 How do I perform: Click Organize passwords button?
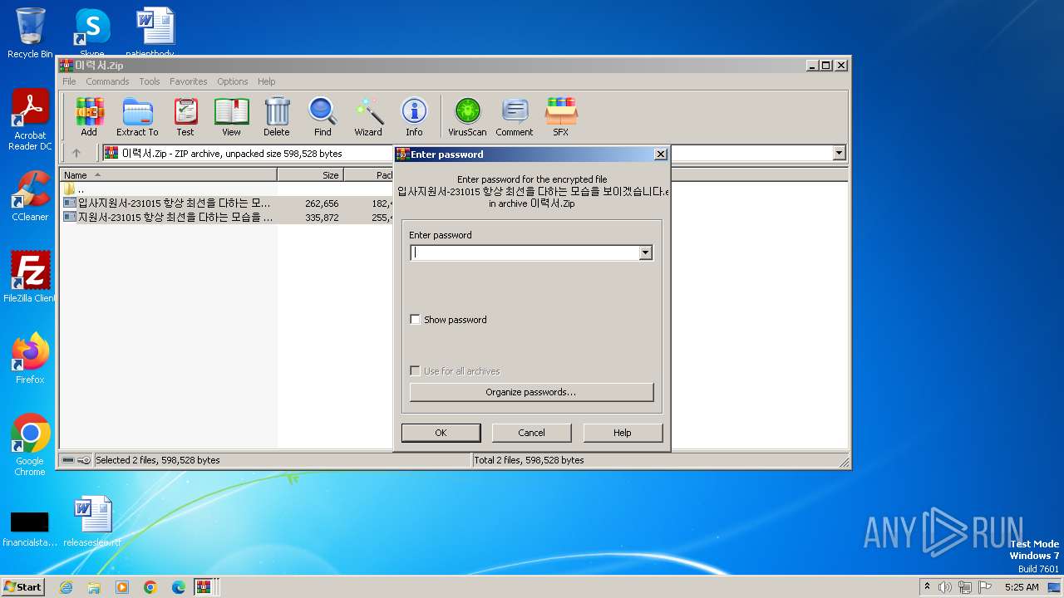(531, 392)
